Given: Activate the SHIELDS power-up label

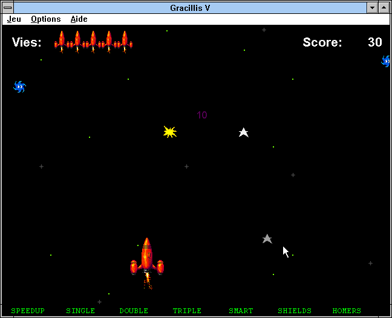Looking at the screenshot, I should point(295,311).
